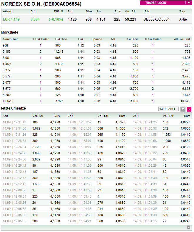Screen dimensions: 194x232
Task: Focus the 14.09.2011 date input field
Action: pos(168,109)
